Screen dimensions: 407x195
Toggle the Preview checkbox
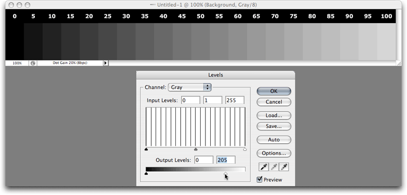tap(259, 179)
